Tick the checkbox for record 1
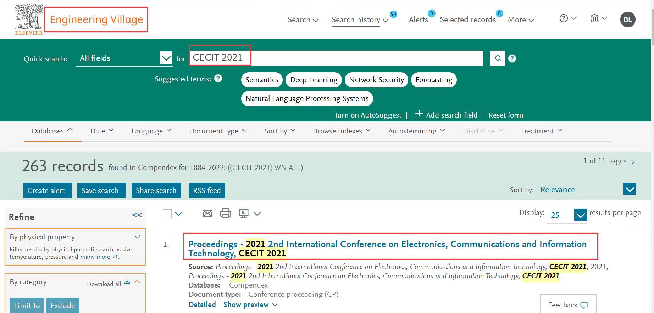This screenshot has height=313, width=654. point(176,244)
